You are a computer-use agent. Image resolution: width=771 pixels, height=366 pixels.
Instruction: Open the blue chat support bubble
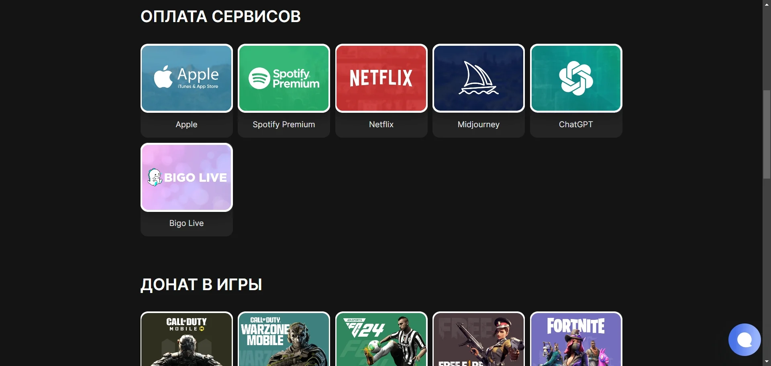(x=744, y=340)
